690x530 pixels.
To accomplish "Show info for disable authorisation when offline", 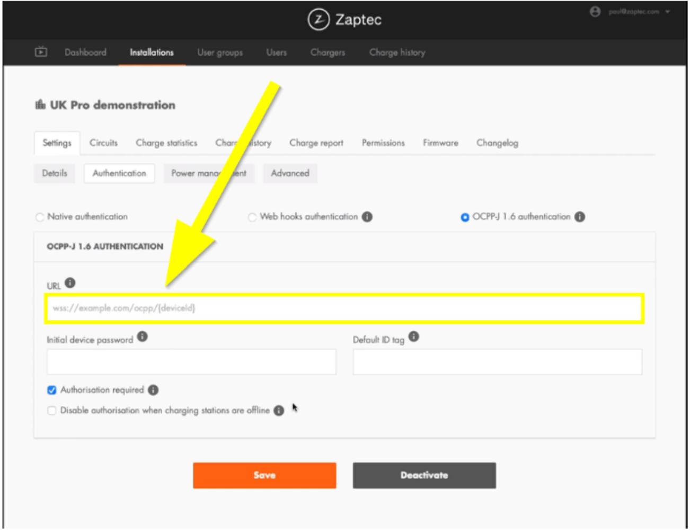I will (x=279, y=411).
